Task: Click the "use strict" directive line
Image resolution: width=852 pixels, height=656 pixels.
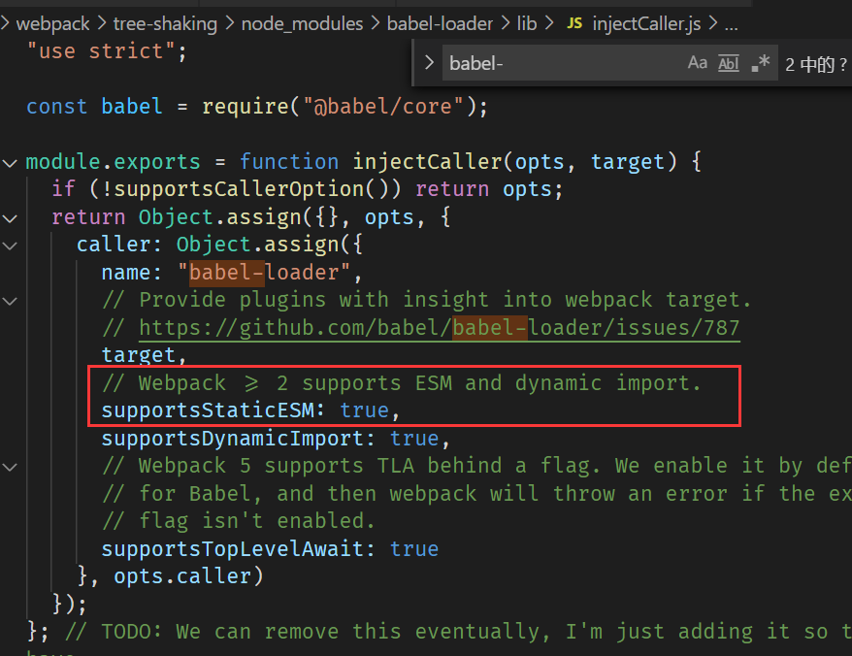Action: tap(107, 51)
